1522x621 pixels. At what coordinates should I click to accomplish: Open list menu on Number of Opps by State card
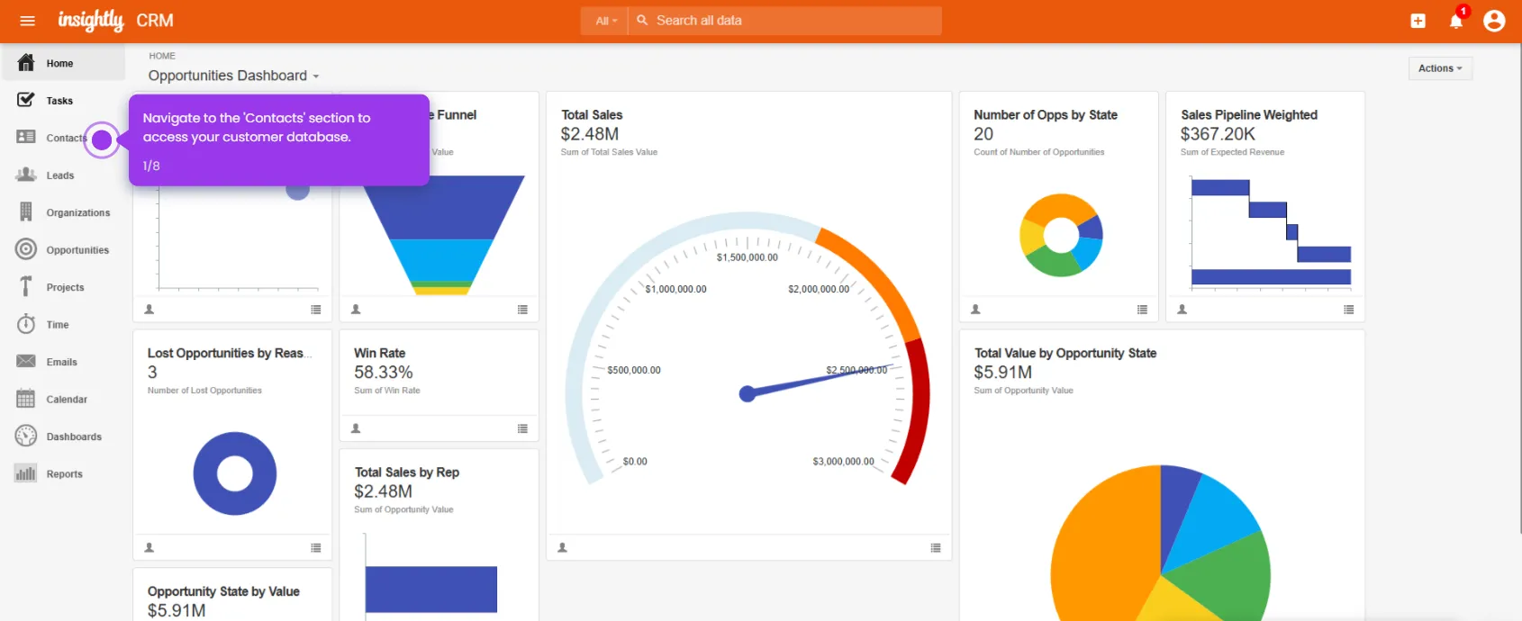pyautogui.click(x=1142, y=310)
